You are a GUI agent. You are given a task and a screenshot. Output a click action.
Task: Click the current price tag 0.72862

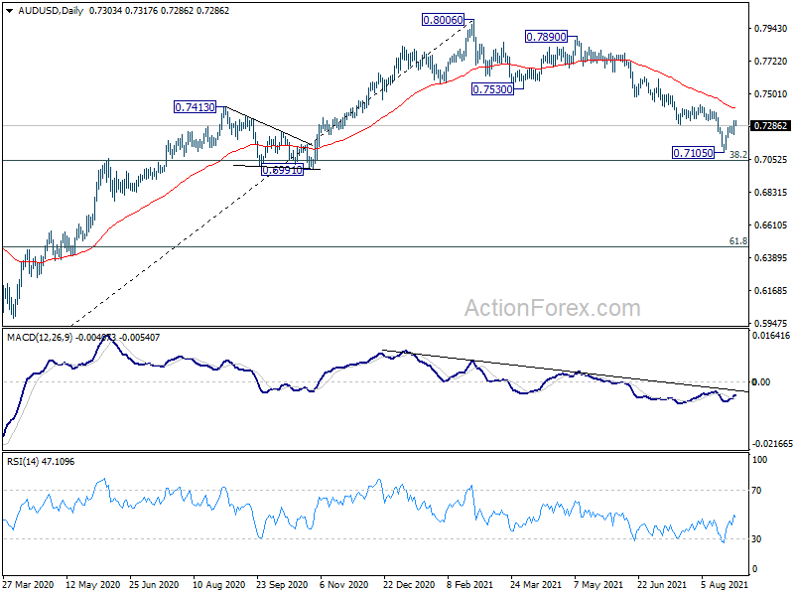(770, 126)
